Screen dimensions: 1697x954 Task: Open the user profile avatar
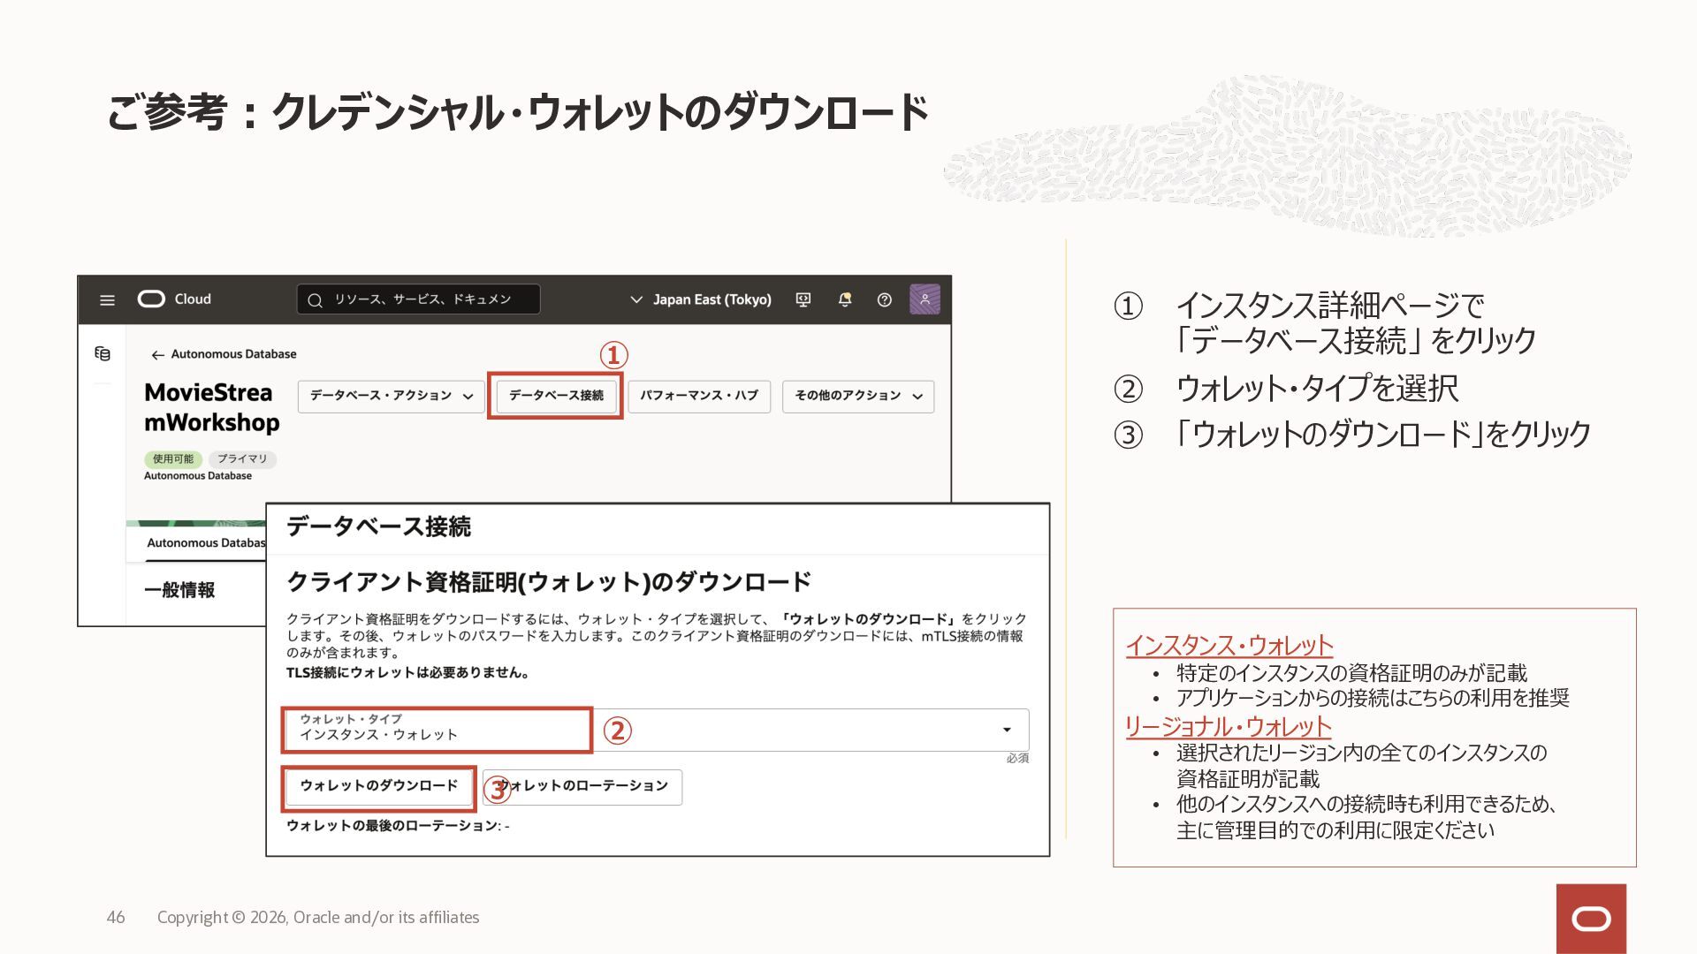pos(925,299)
